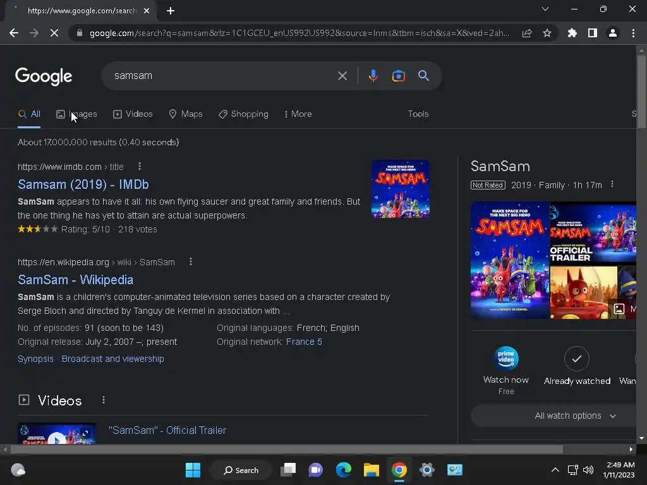The width and height of the screenshot is (647, 485).
Task: Open the "SamSam" - Official Trailer video
Action: point(167,430)
